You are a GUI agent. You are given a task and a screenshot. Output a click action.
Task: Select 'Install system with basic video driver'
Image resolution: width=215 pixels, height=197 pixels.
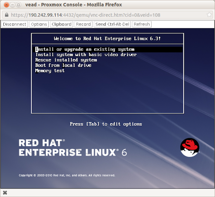point(86,55)
